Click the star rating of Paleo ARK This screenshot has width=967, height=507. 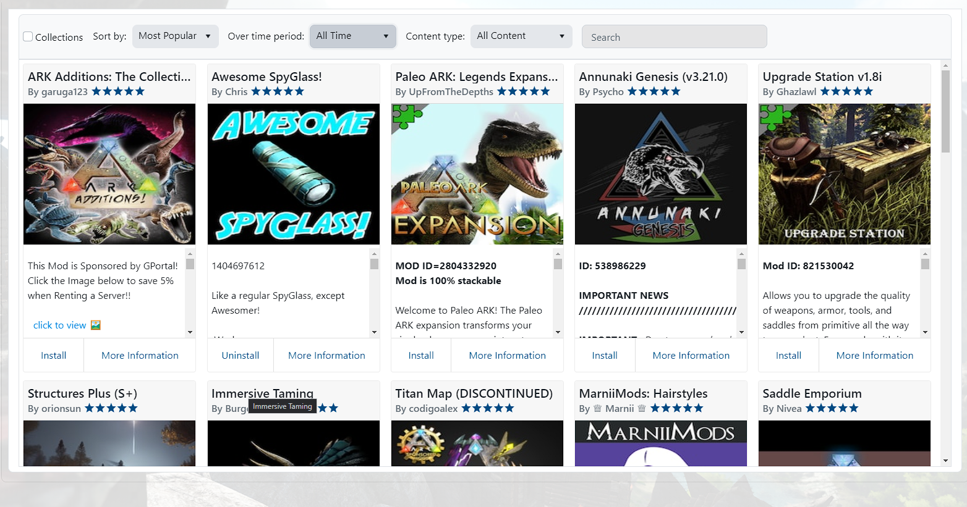pos(524,91)
